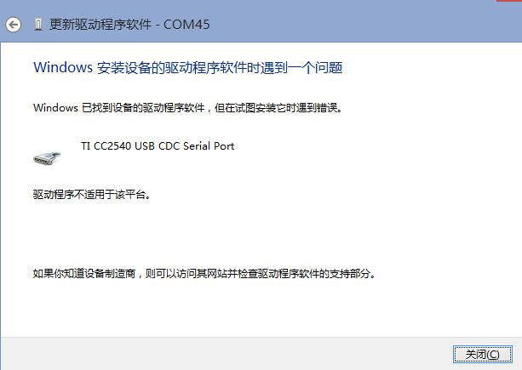Click the blue heading about 遇到一个问题
Viewport: 522px width, 370px height.
187,67
